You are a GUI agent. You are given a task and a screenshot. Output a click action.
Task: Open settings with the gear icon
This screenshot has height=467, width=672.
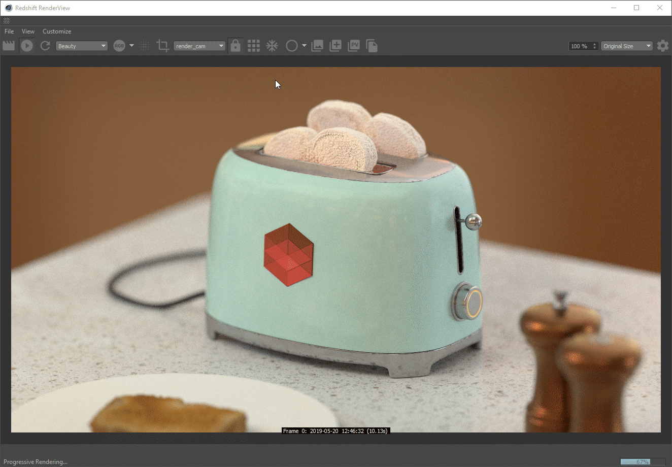tap(663, 46)
